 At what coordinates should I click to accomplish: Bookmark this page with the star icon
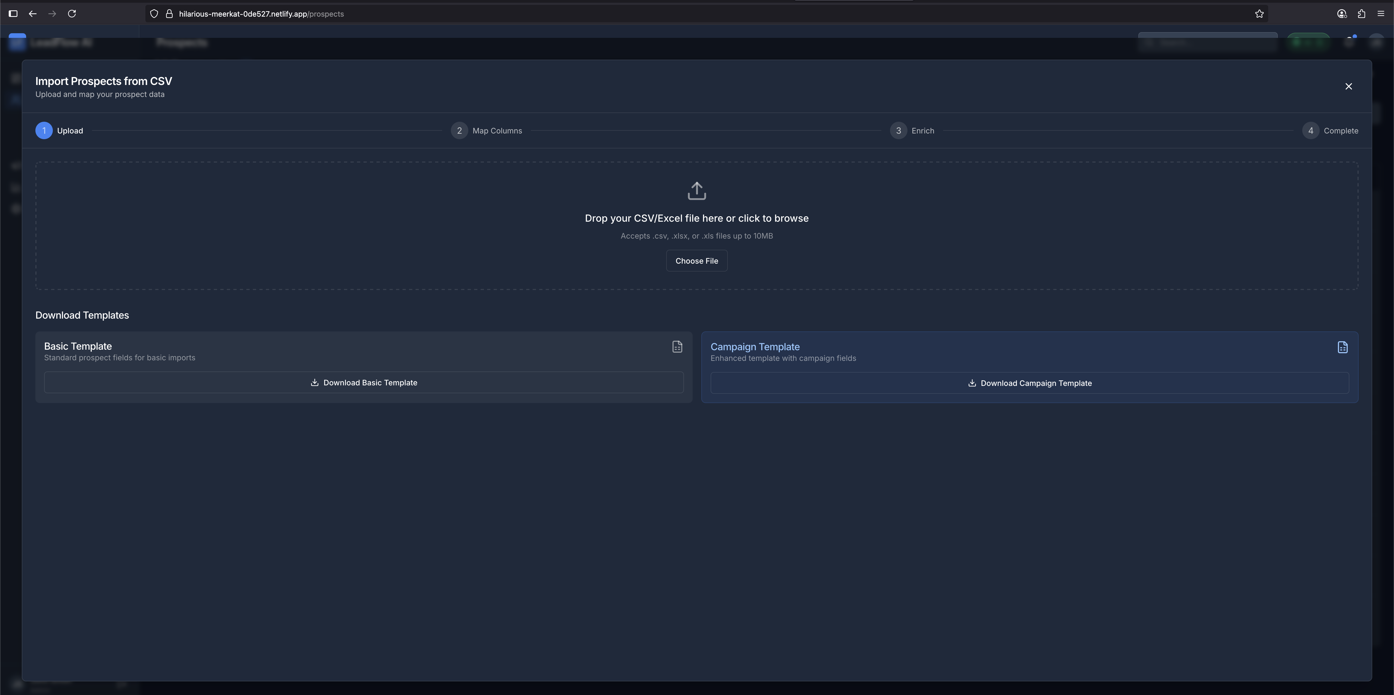(x=1259, y=14)
